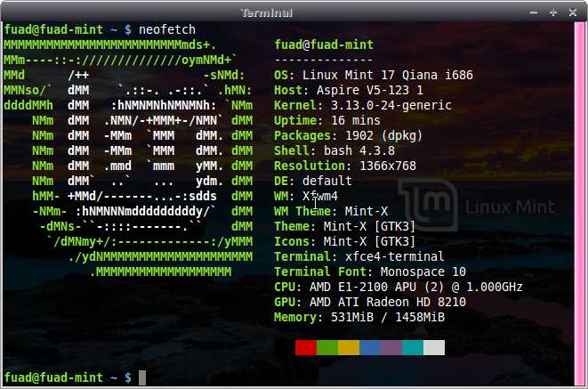Click the 'Kernel: 3.13.0-24-generic' line
The image size is (588, 389).
pos(363,105)
